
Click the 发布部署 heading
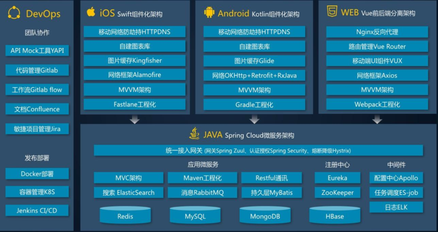pyautogui.click(x=37, y=158)
